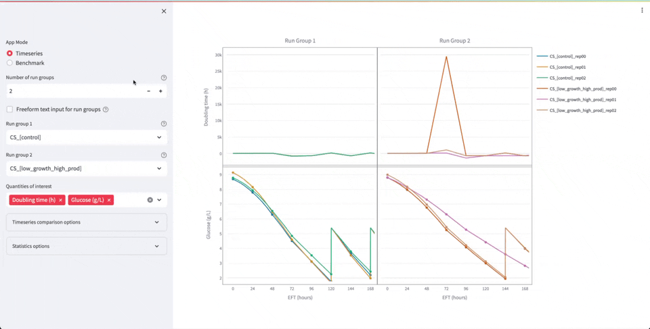Close the sidebar with the X icon
650x329 pixels.
[x=164, y=11]
